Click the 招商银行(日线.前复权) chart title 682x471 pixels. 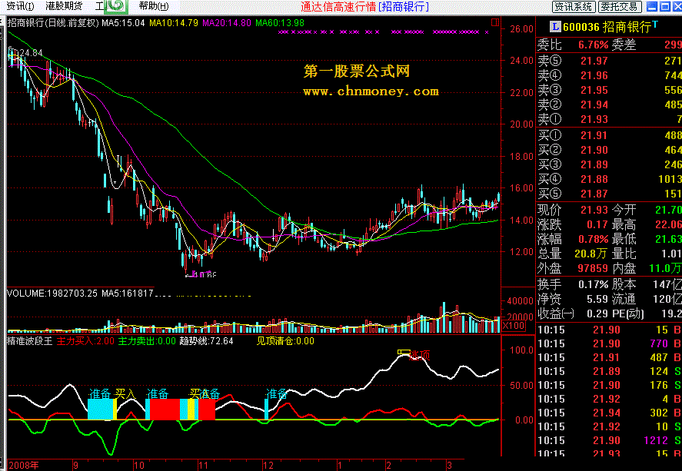[x=53, y=23]
